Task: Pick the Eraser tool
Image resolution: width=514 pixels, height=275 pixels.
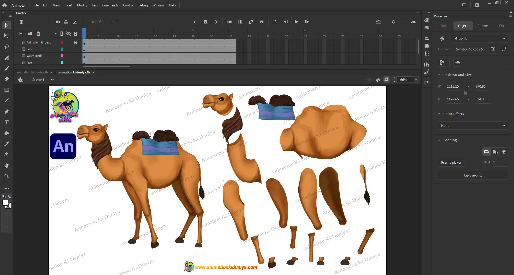Action: (7, 79)
